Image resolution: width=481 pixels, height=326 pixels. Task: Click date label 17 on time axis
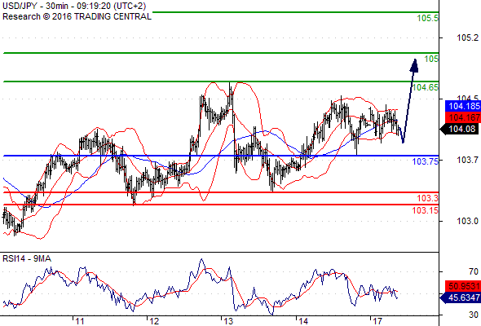(x=377, y=321)
